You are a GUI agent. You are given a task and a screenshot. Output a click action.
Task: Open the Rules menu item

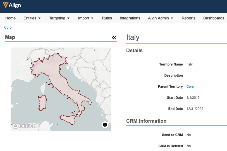tap(107, 18)
